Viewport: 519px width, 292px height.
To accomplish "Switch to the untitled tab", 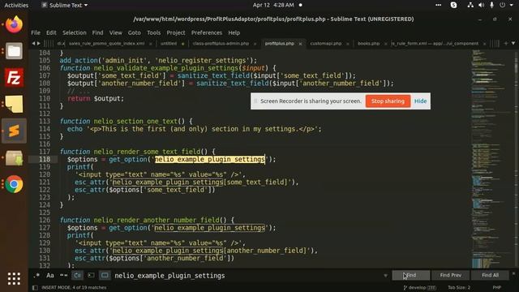I will tap(169, 43).
